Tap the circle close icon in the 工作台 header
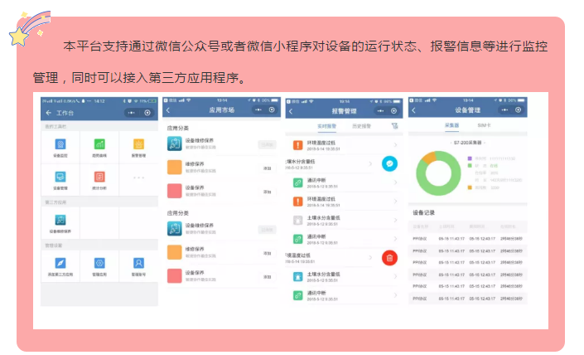This screenshot has height=355, width=584. [147, 113]
